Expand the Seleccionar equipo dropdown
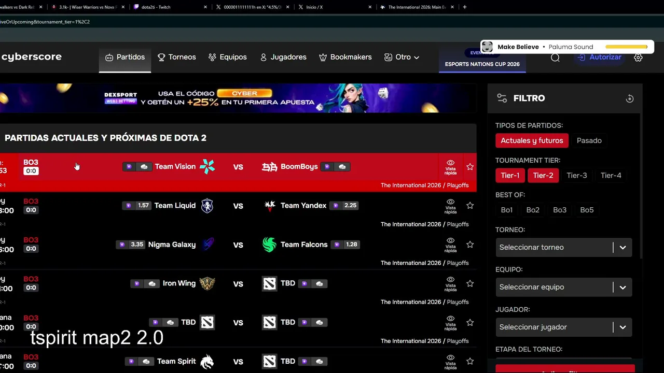The height and width of the screenshot is (373, 664). coord(564,287)
